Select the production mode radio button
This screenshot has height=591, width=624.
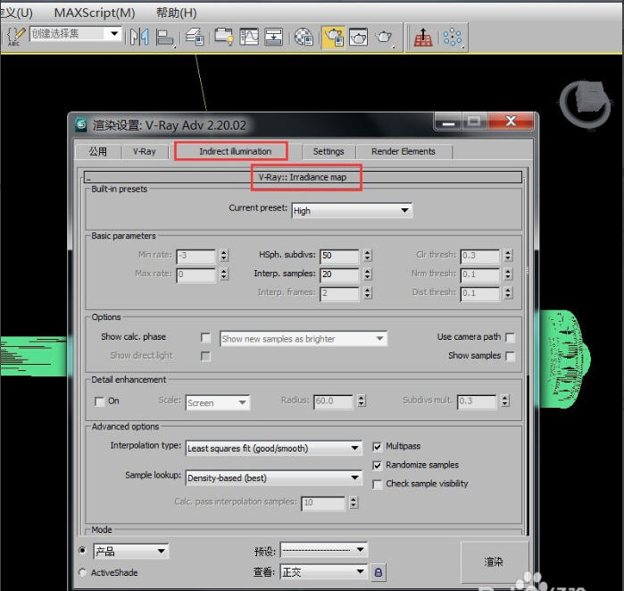82,551
